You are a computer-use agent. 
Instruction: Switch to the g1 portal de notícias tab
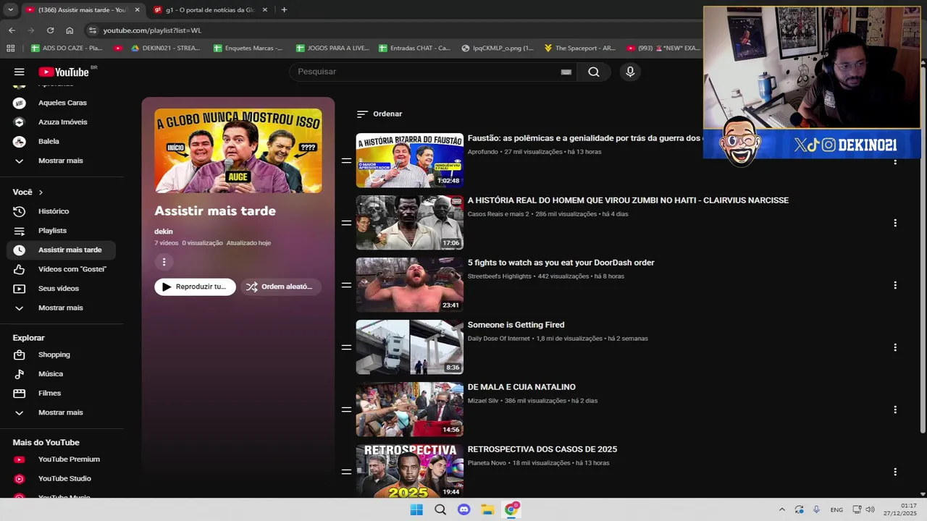(x=210, y=10)
